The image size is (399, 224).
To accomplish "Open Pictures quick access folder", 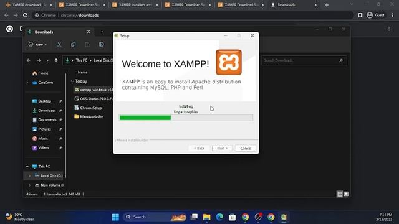I will [42, 129].
